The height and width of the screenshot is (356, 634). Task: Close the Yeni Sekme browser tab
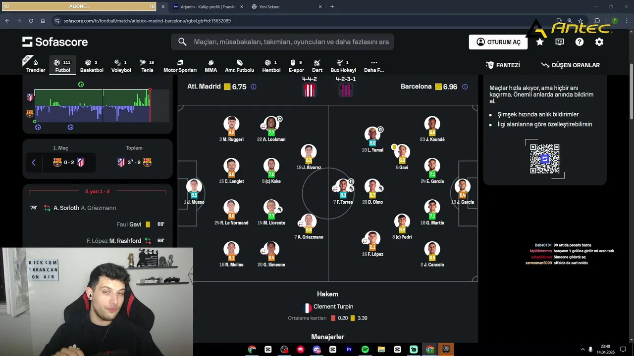click(x=320, y=7)
